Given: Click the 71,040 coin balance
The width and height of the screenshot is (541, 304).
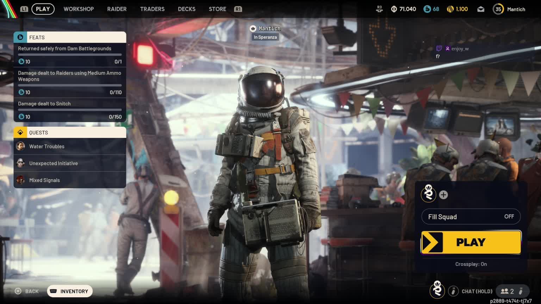Looking at the screenshot, I should (x=408, y=9).
